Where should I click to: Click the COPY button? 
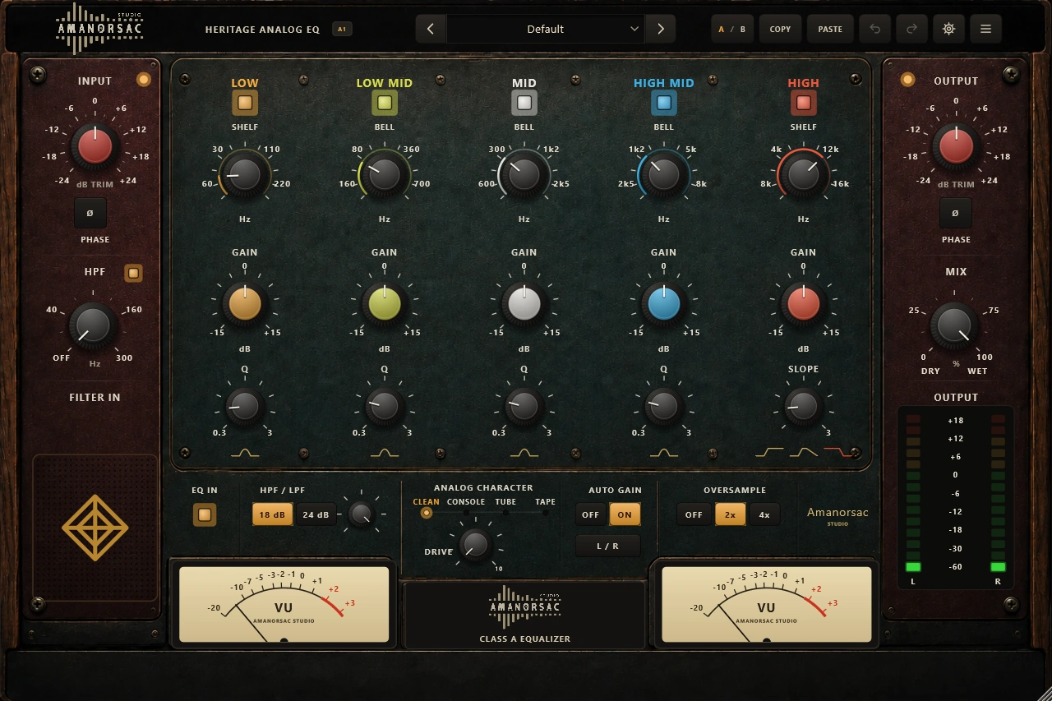coord(780,29)
